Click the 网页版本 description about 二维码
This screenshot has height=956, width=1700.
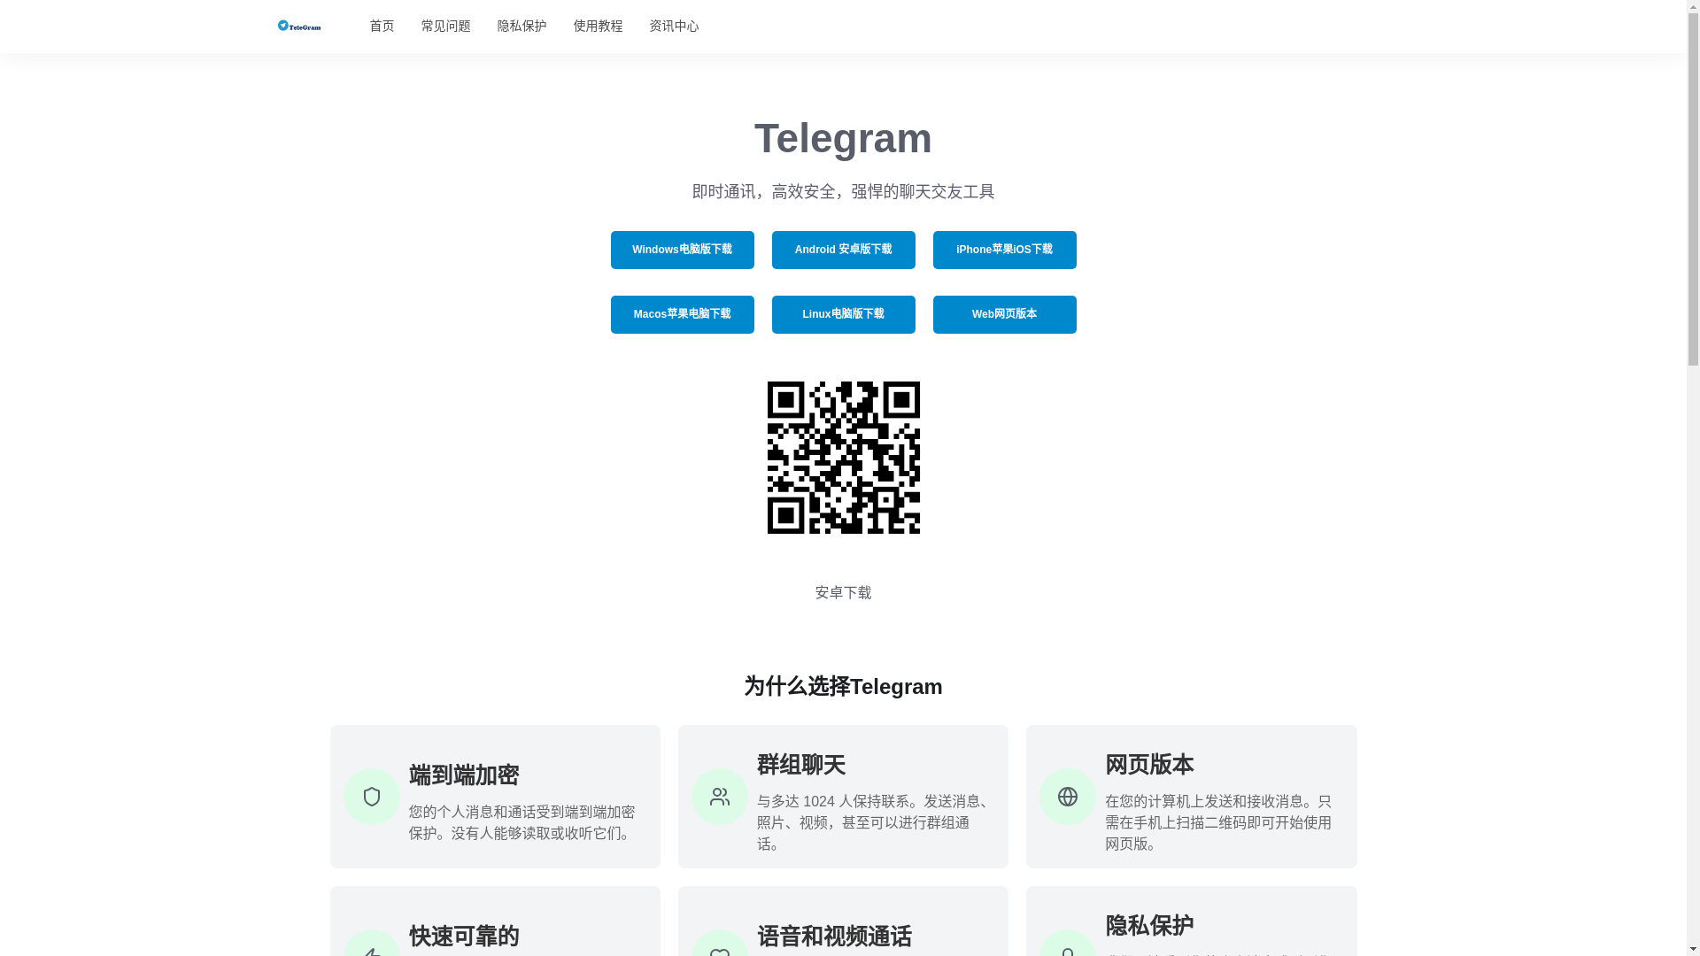click(1220, 822)
